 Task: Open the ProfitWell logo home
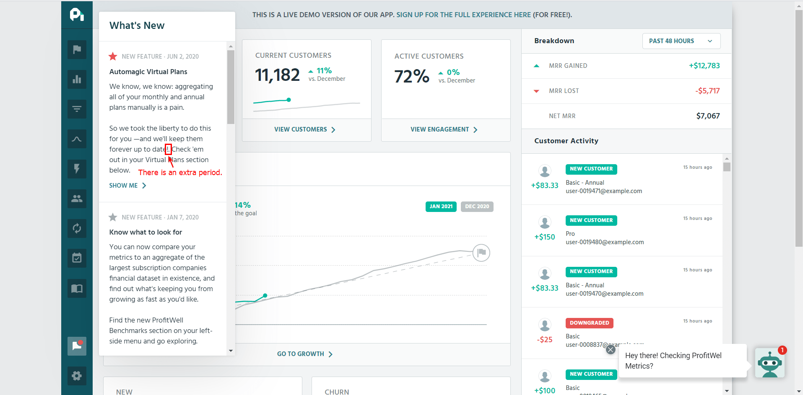tap(77, 15)
